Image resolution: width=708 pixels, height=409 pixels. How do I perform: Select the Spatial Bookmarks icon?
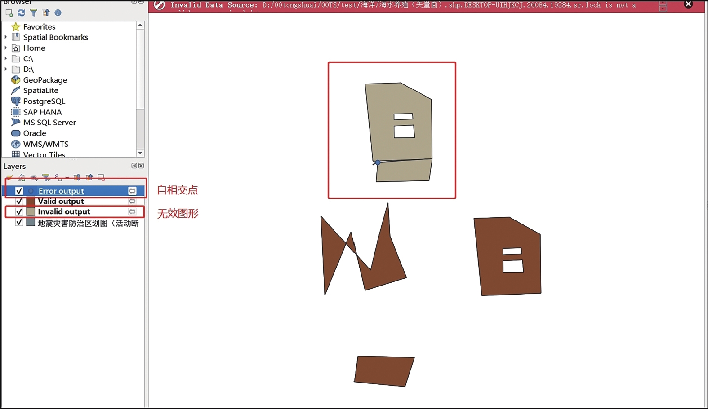[x=16, y=37]
